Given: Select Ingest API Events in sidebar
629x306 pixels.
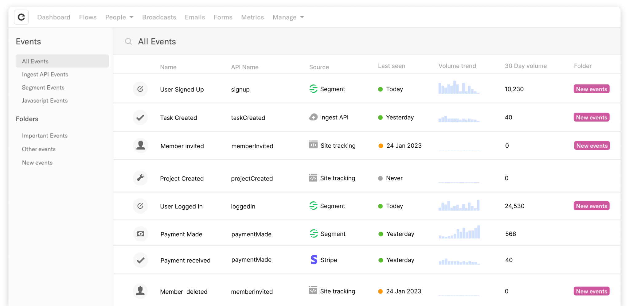Looking at the screenshot, I should (x=45, y=74).
